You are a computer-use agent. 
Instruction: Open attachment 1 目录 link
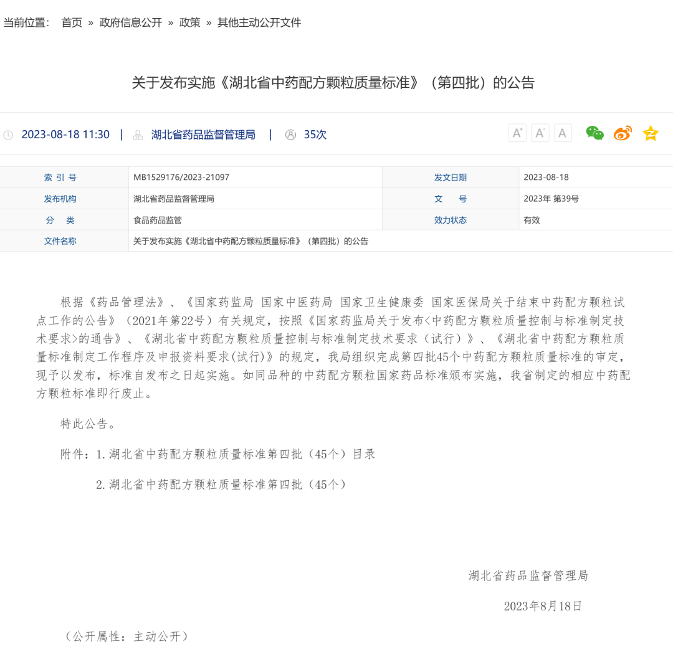click(236, 454)
